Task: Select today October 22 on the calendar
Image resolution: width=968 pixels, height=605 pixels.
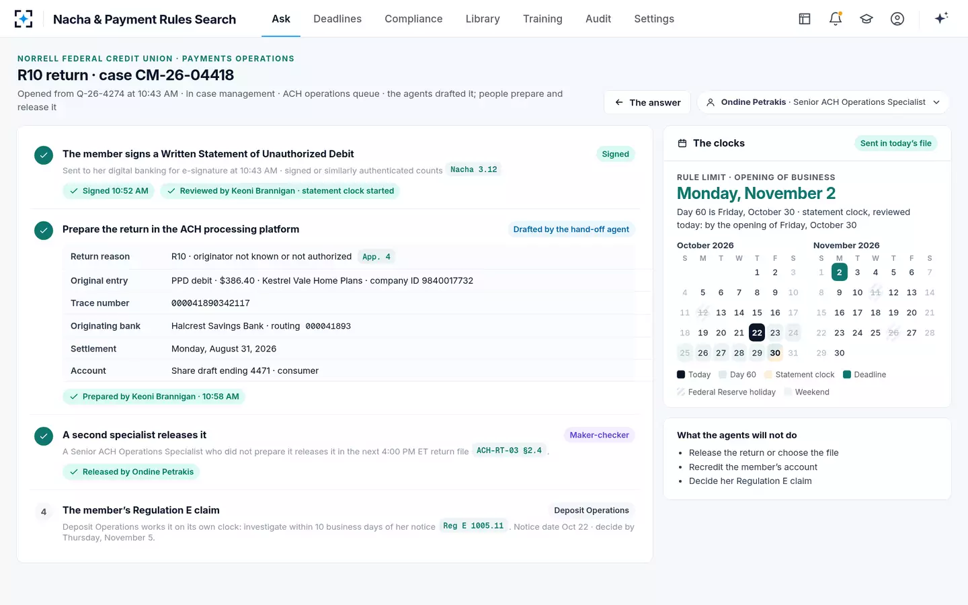Action: (x=757, y=333)
